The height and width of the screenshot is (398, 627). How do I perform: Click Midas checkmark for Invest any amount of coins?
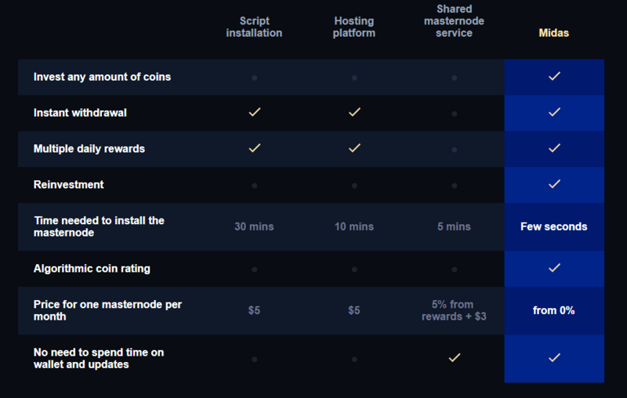coord(554,76)
